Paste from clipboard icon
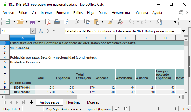The image size is (191, 112). coord(96,22)
